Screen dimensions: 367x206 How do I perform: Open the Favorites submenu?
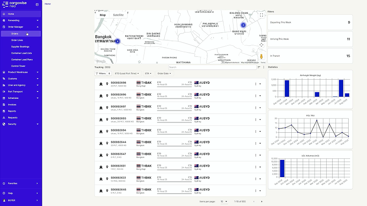pyautogui.click(x=21, y=184)
